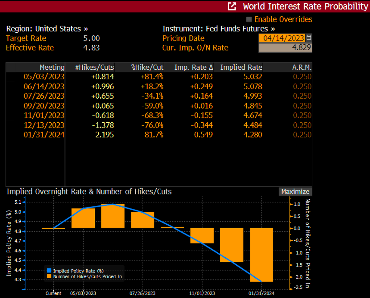
Task: Enable the Overrides checkbox
Action: pos(249,19)
